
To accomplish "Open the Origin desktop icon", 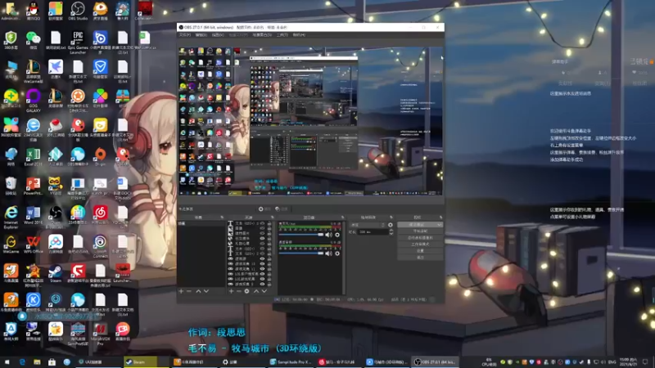I will (100, 157).
